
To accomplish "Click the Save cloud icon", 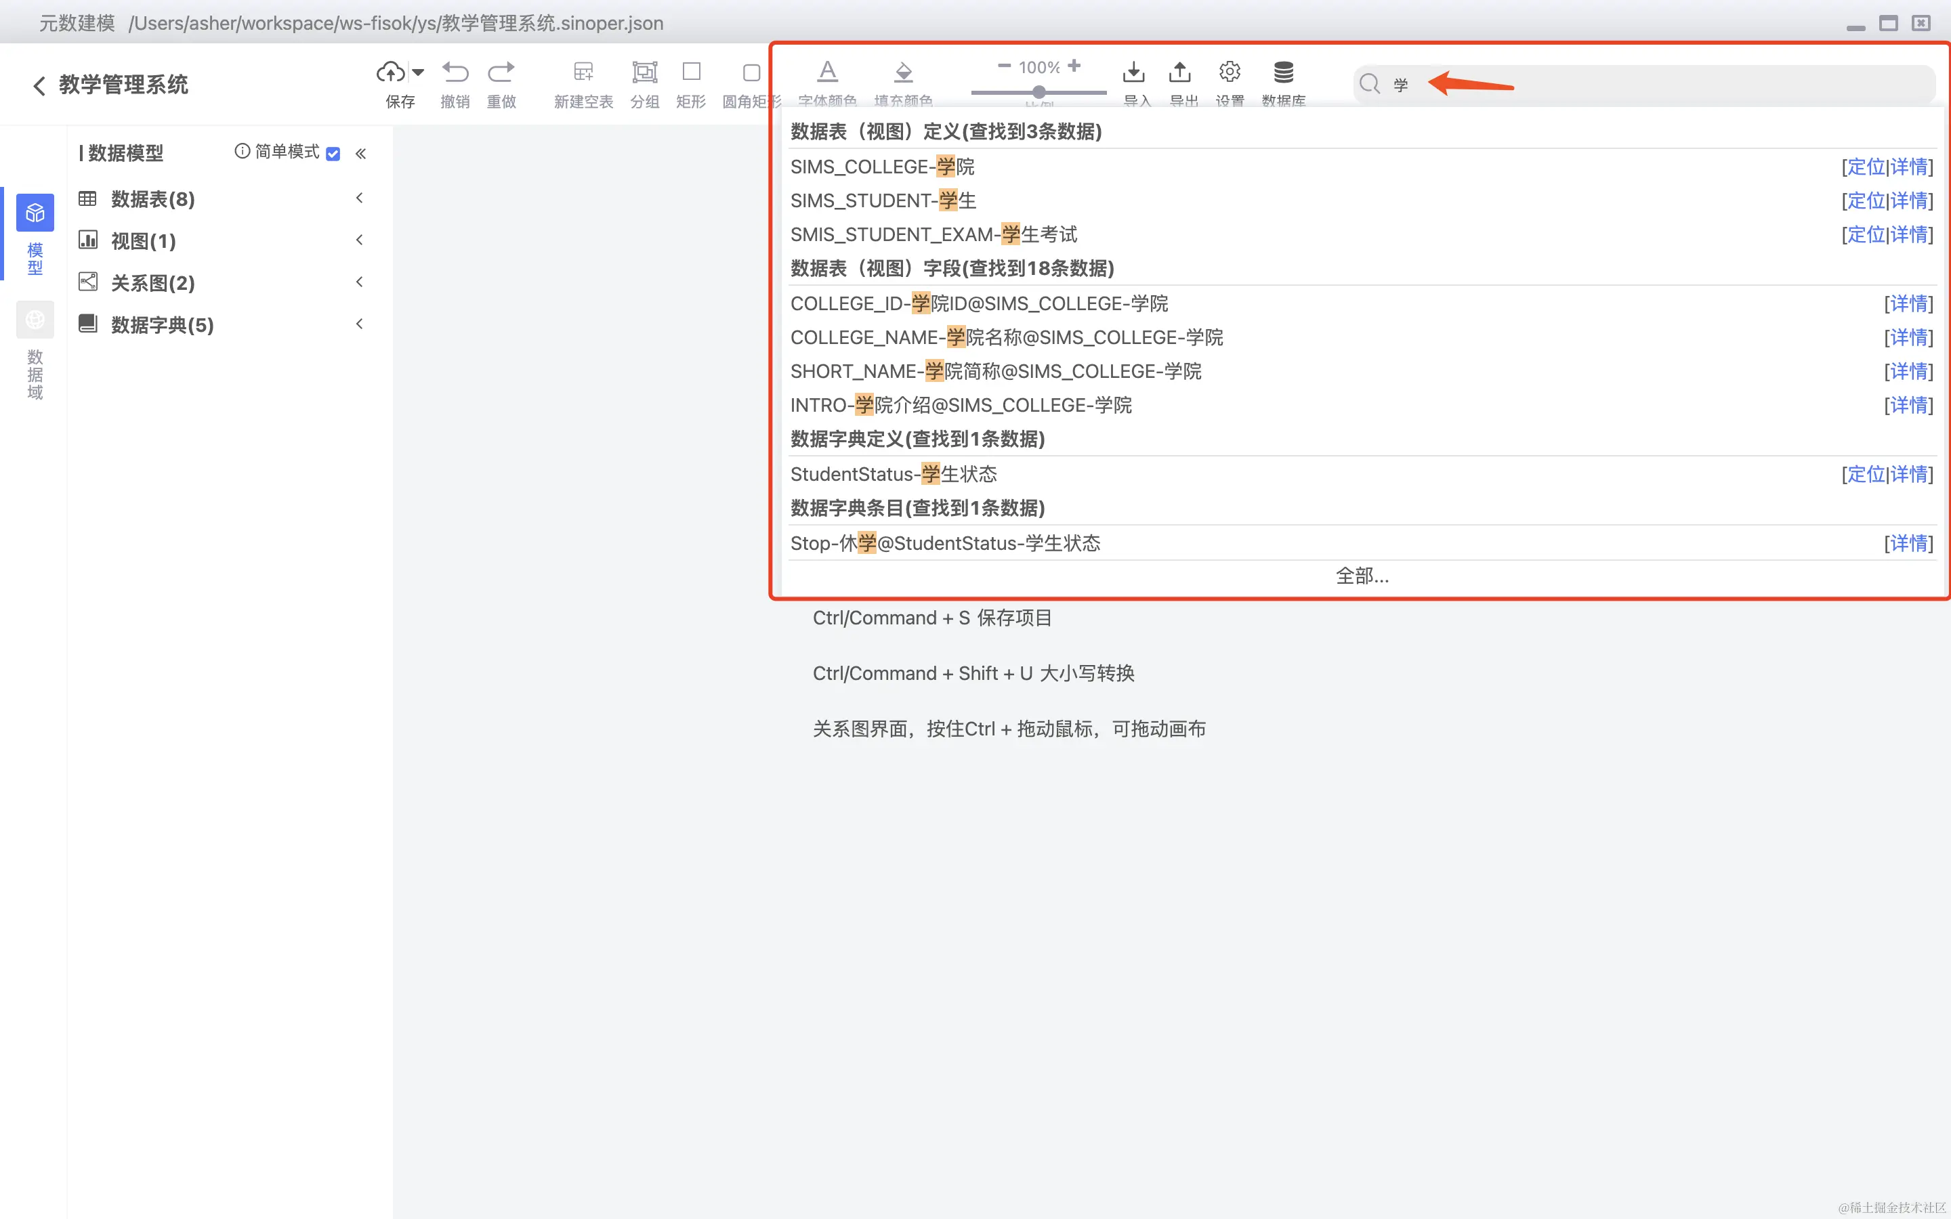I will point(391,72).
